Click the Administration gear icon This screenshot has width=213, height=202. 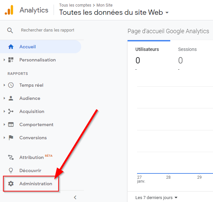coord(11,184)
